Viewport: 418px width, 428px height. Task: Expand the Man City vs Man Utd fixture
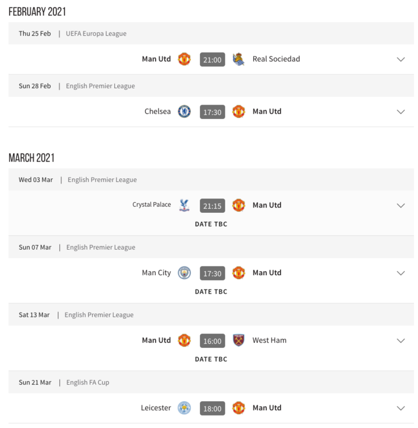[401, 273]
